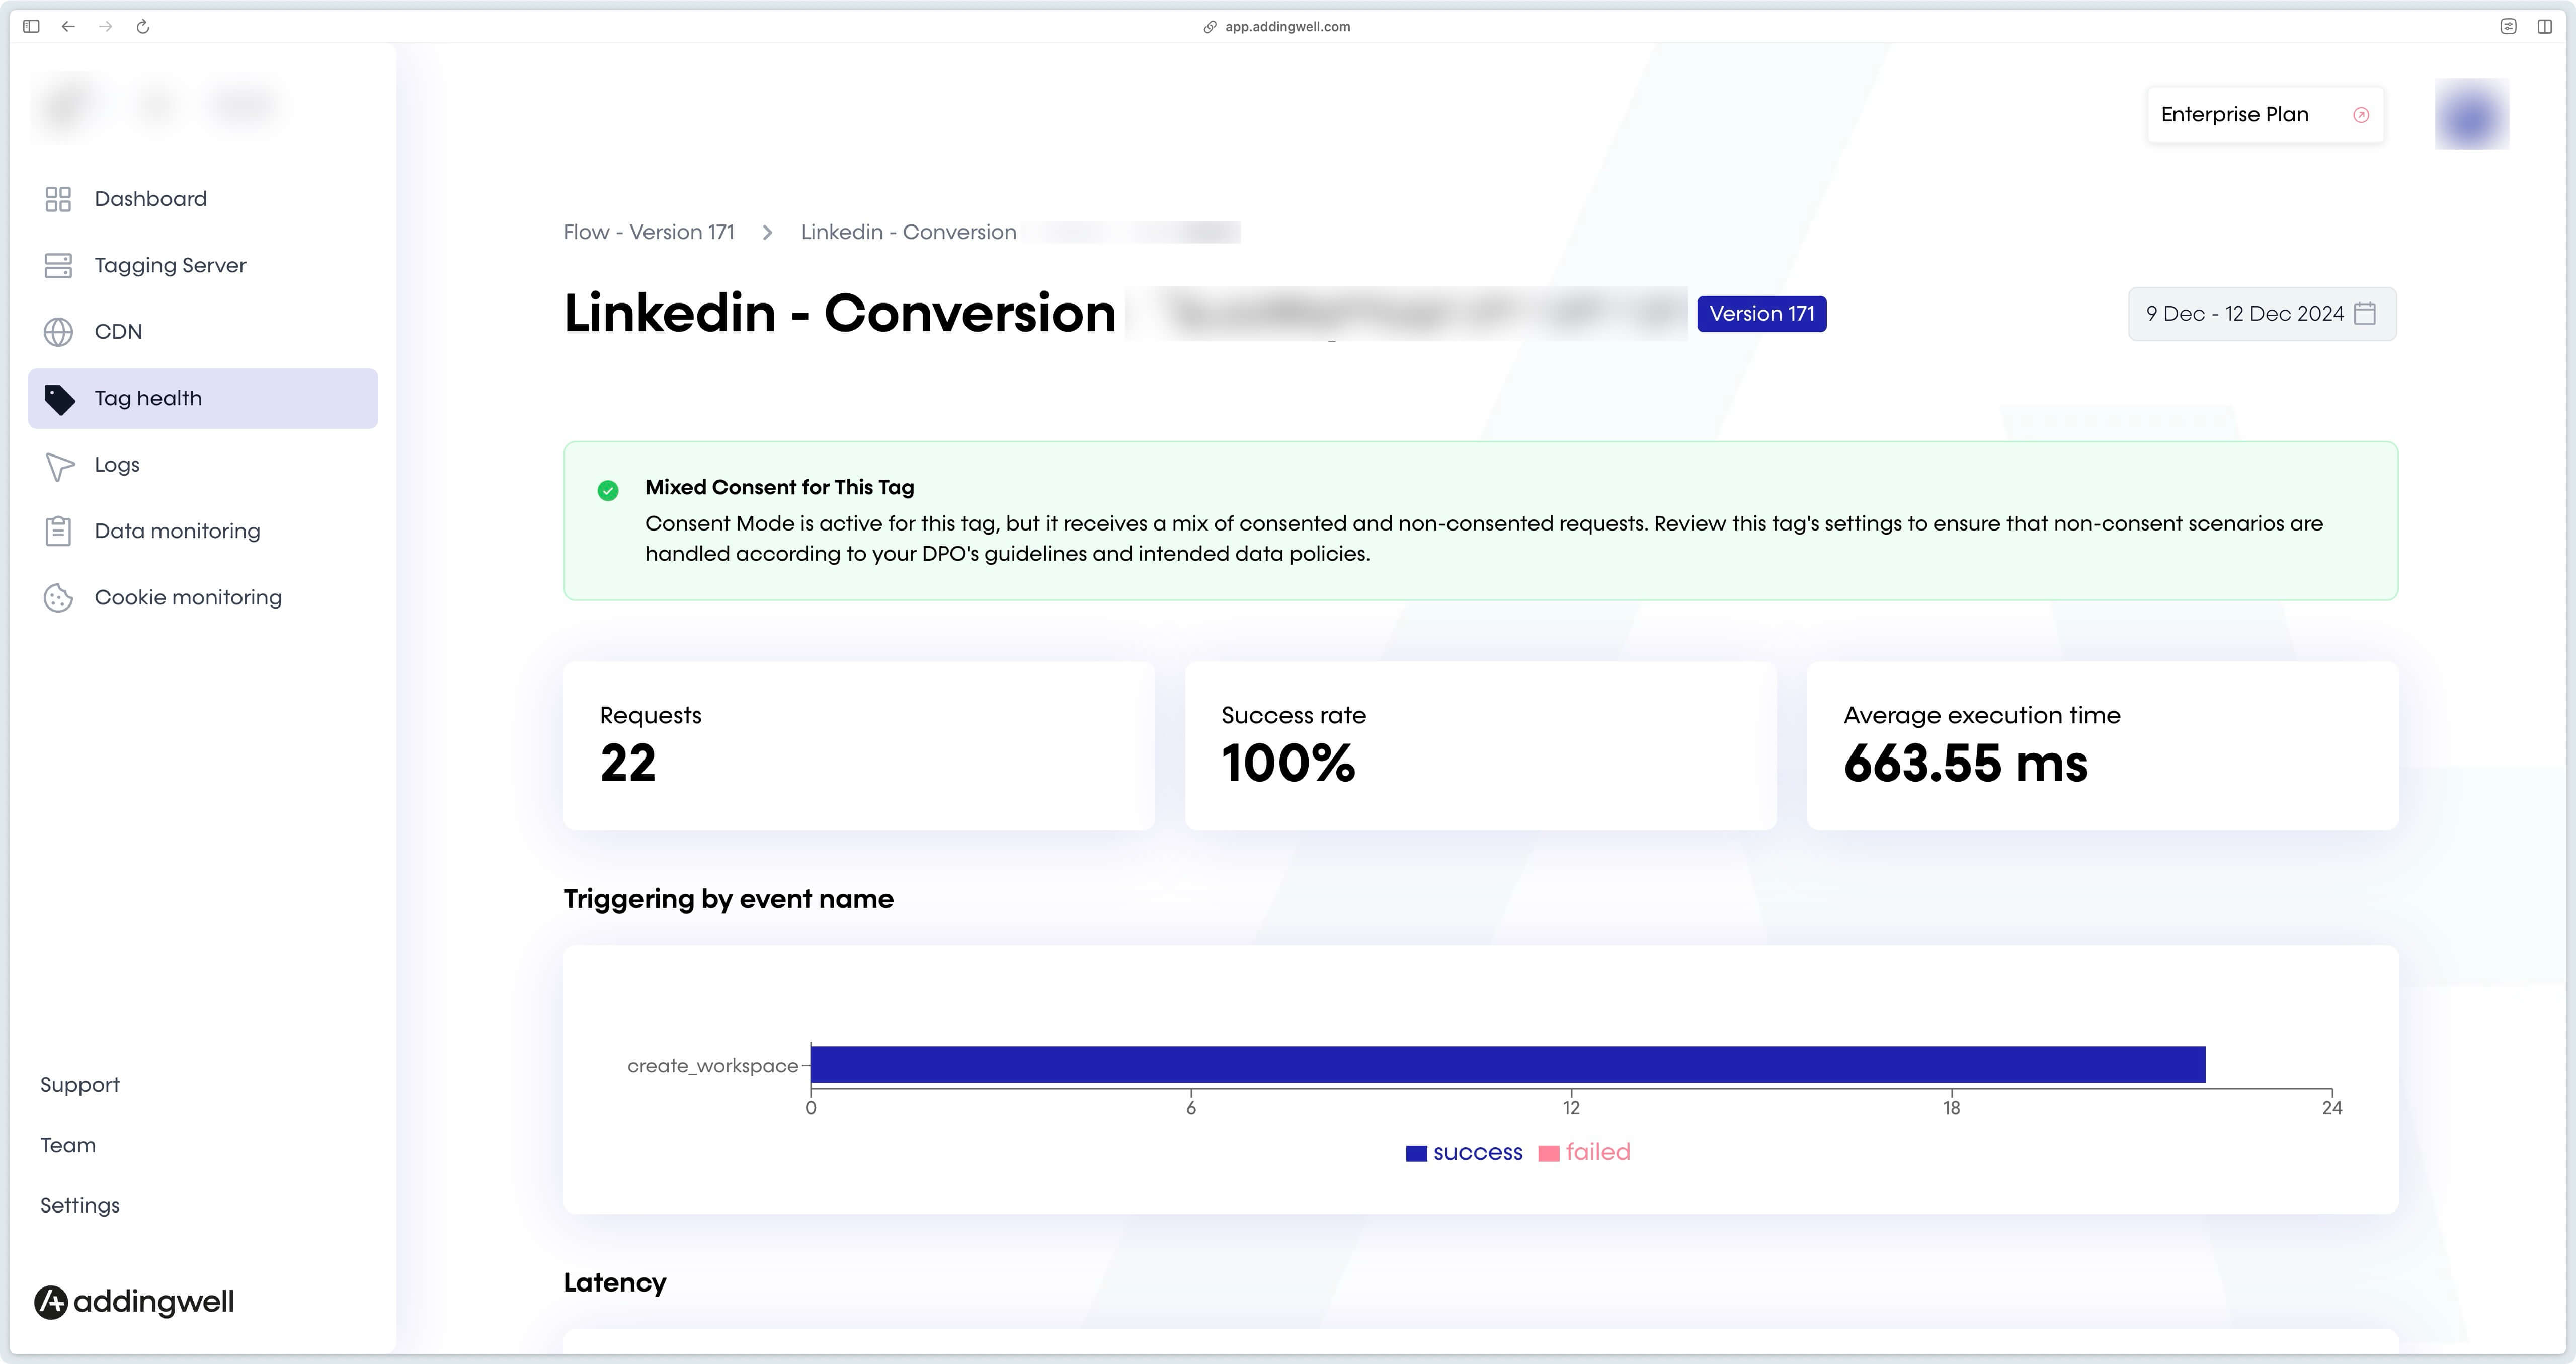The image size is (2576, 1364).
Task: Click the breadcrumb chevron separator
Action: 767,232
